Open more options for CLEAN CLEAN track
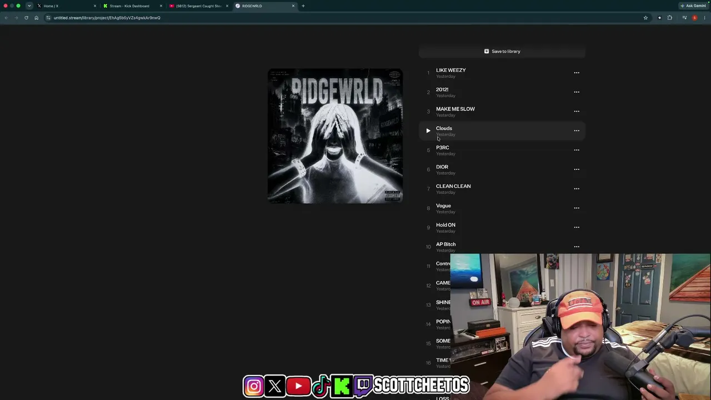The image size is (711, 400). (577, 189)
